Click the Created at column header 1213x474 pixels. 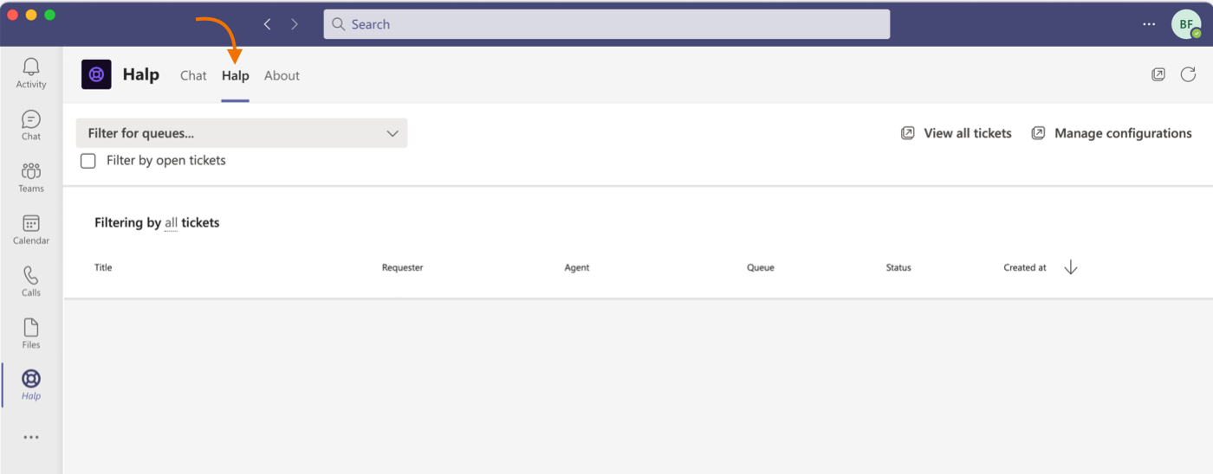coord(1025,267)
